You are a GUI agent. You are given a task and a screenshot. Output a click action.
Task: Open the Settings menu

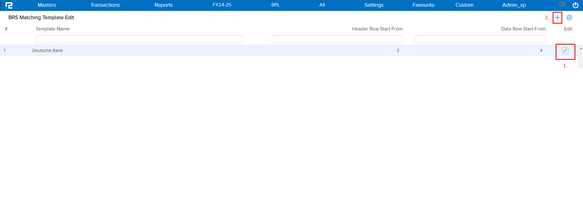[374, 5]
